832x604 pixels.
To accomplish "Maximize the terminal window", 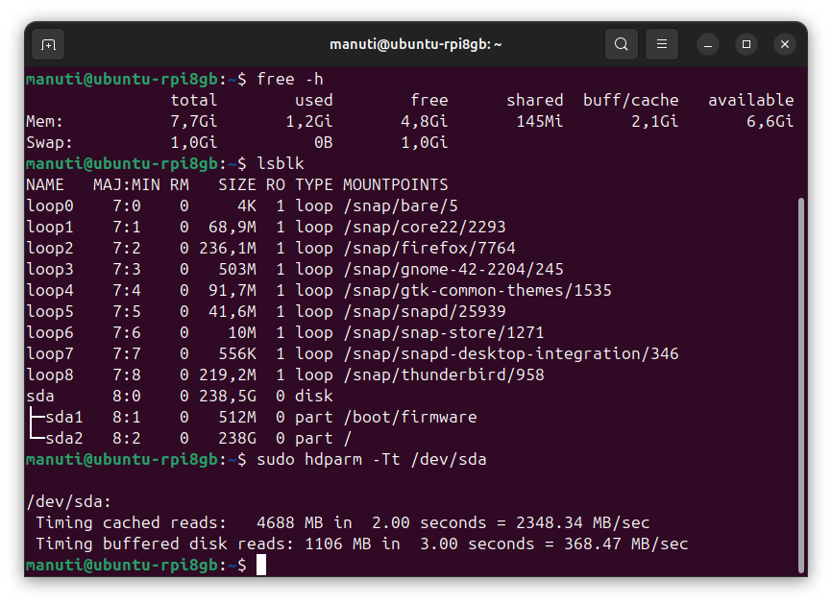I will coord(746,44).
